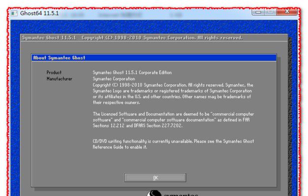Maximize the Ghost64 11.5.1 window
The image size is (308, 196).
click(271, 12)
